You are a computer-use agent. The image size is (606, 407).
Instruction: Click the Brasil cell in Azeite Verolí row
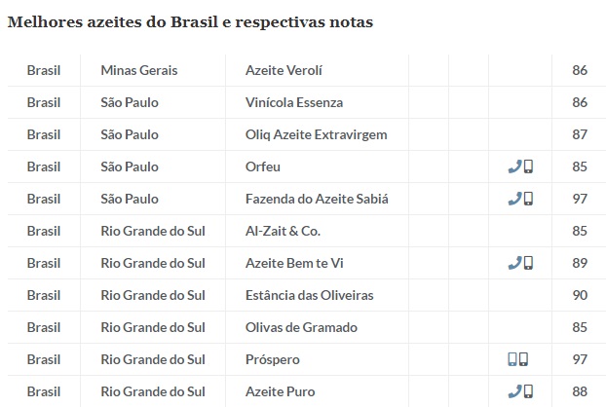44,70
